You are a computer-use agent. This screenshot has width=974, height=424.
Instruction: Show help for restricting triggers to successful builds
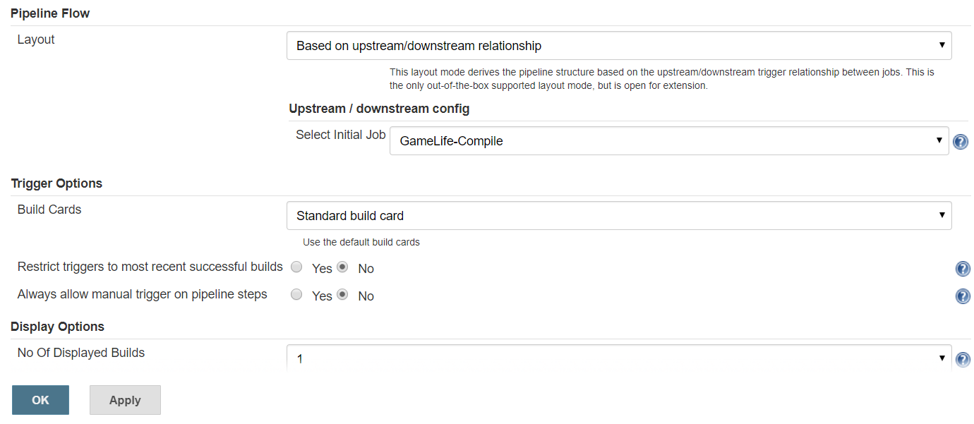click(x=963, y=269)
